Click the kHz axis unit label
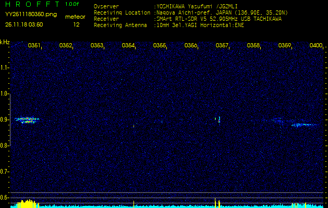 click(x=5, y=42)
